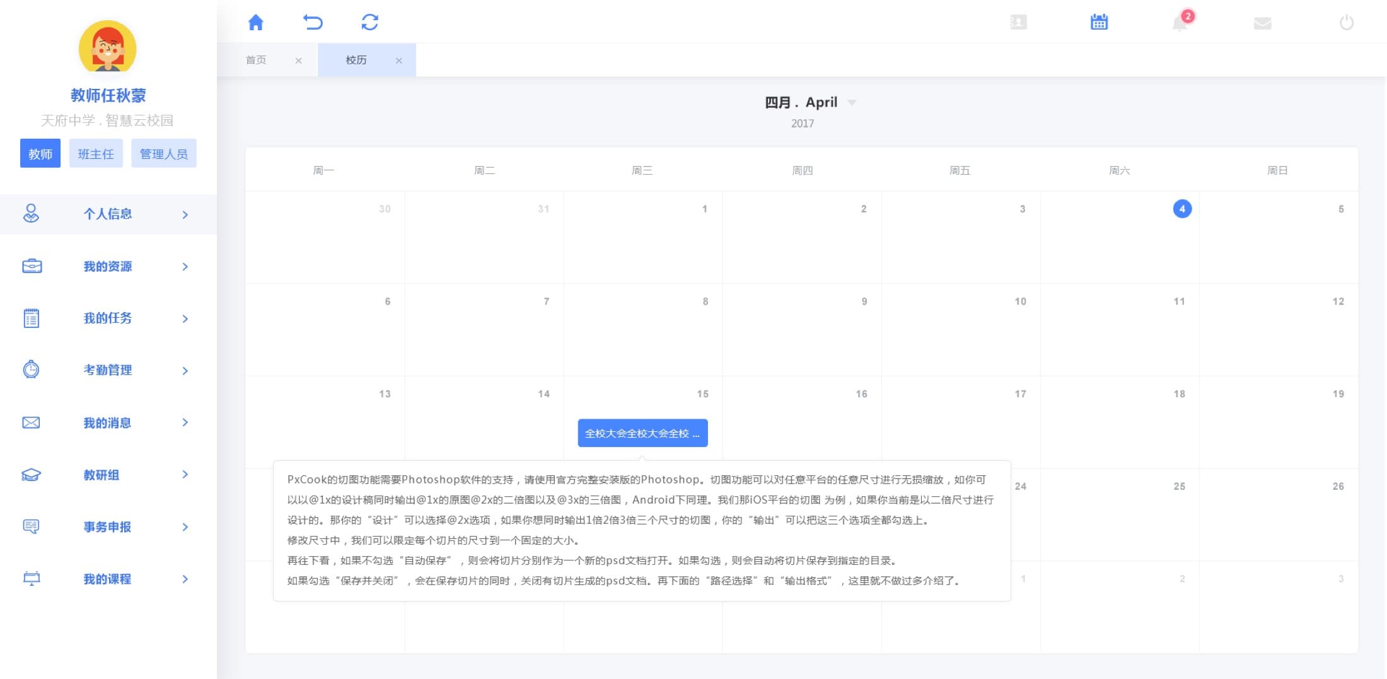Open 我的资源 menu item
The image size is (1387, 679).
click(108, 266)
